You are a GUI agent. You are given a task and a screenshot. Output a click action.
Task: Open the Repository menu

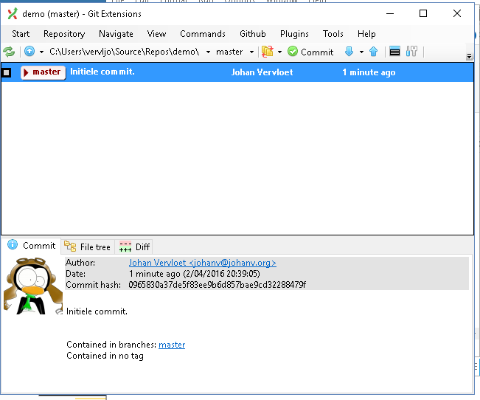point(64,34)
